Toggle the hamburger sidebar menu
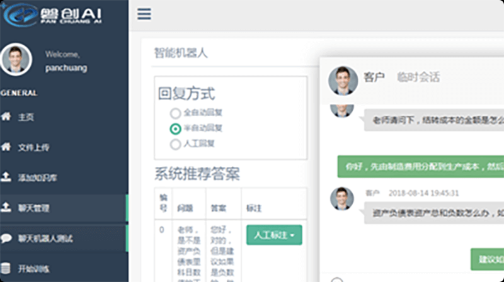This screenshot has height=282, width=504. click(144, 14)
